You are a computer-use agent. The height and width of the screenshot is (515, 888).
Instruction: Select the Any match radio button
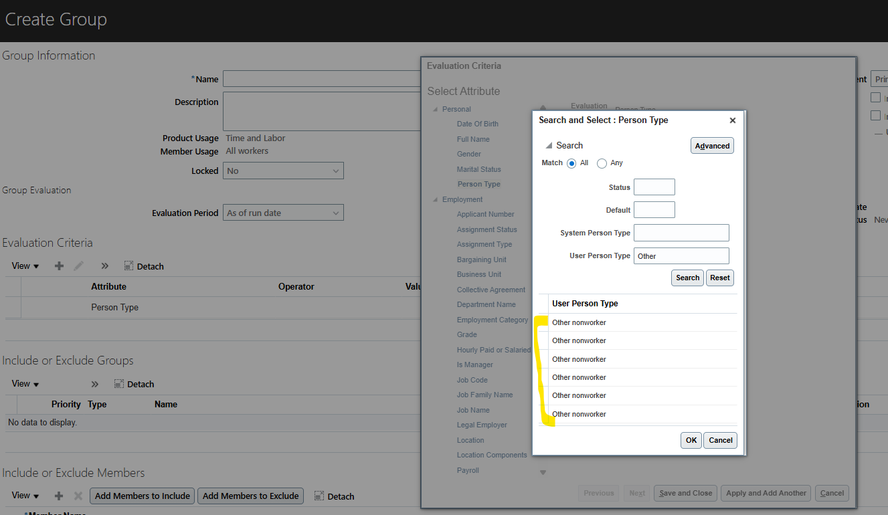point(602,163)
